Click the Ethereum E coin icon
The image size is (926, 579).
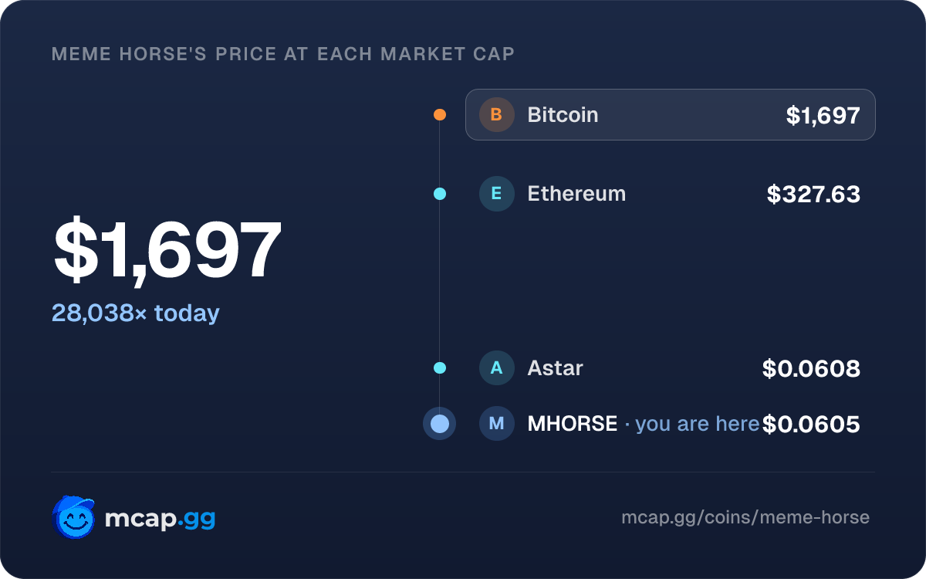coord(496,194)
